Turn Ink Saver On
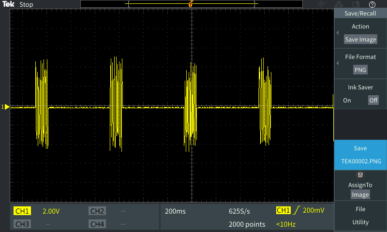 (x=347, y=101)
